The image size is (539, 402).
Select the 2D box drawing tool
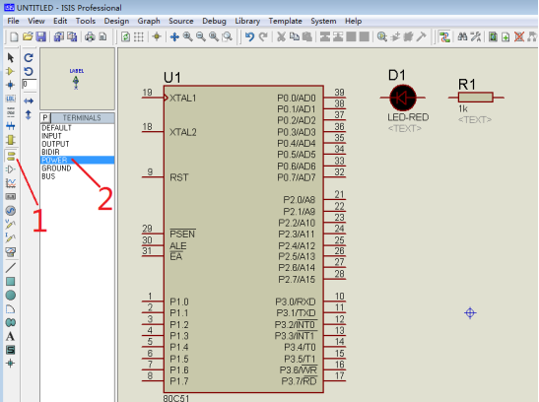coord(11,282)
